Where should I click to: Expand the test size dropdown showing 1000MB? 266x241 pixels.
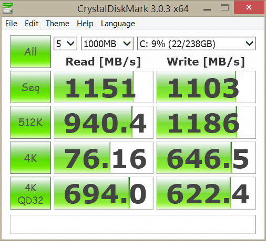click(107, 43)
